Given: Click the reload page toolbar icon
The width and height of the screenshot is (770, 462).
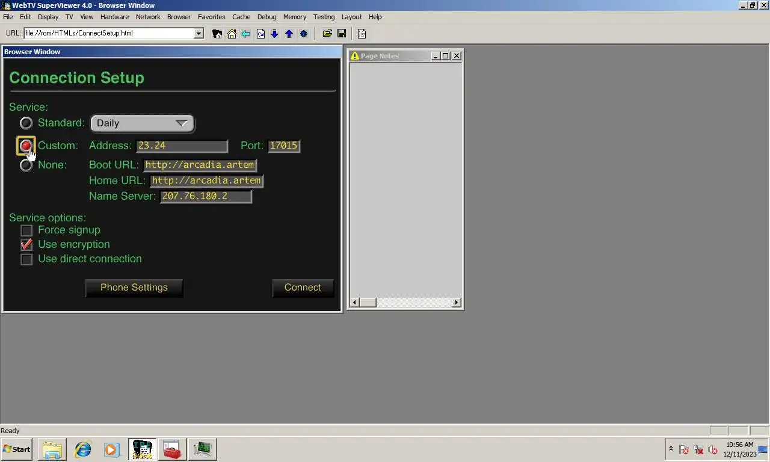Looking at the screenshot, I should pos(260,34).
